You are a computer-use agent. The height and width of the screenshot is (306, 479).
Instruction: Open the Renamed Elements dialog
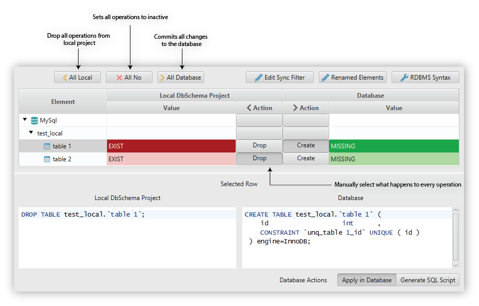[352, 78]
